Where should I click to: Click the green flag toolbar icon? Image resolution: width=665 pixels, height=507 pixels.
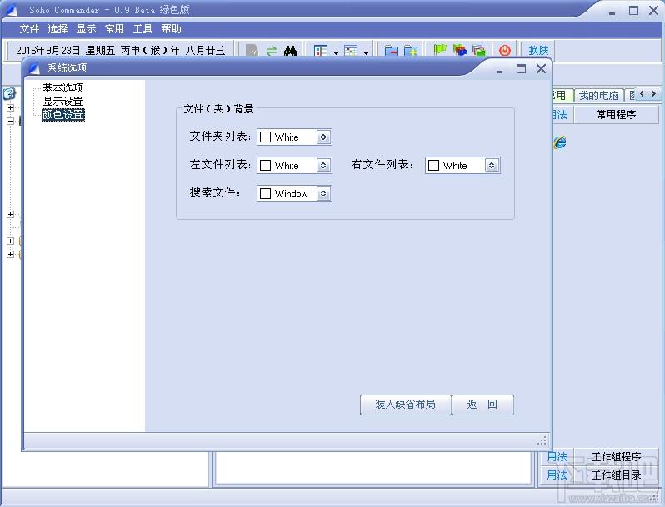pos(440,51)
